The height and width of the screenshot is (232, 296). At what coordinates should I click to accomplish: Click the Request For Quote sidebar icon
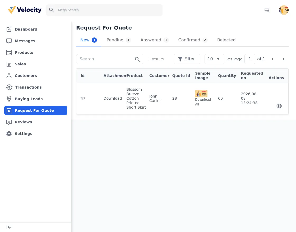point(9,110)
